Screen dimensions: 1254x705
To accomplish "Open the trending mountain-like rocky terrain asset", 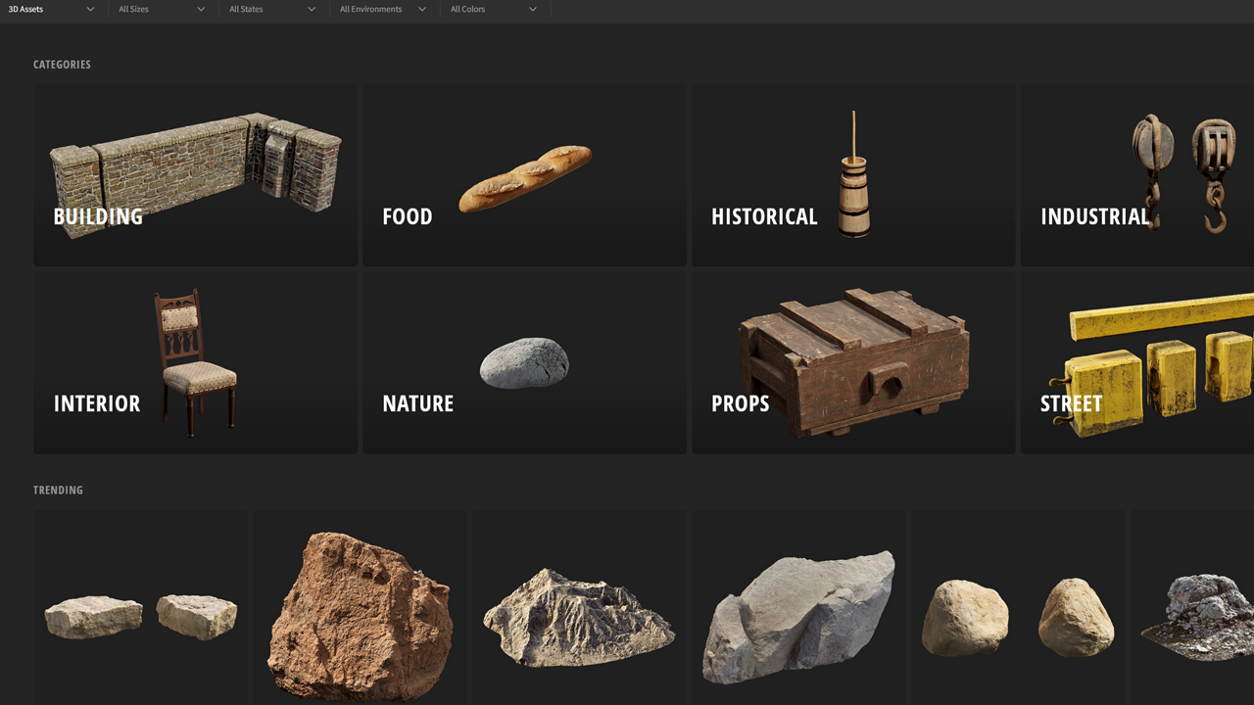I will click(579, 607).
